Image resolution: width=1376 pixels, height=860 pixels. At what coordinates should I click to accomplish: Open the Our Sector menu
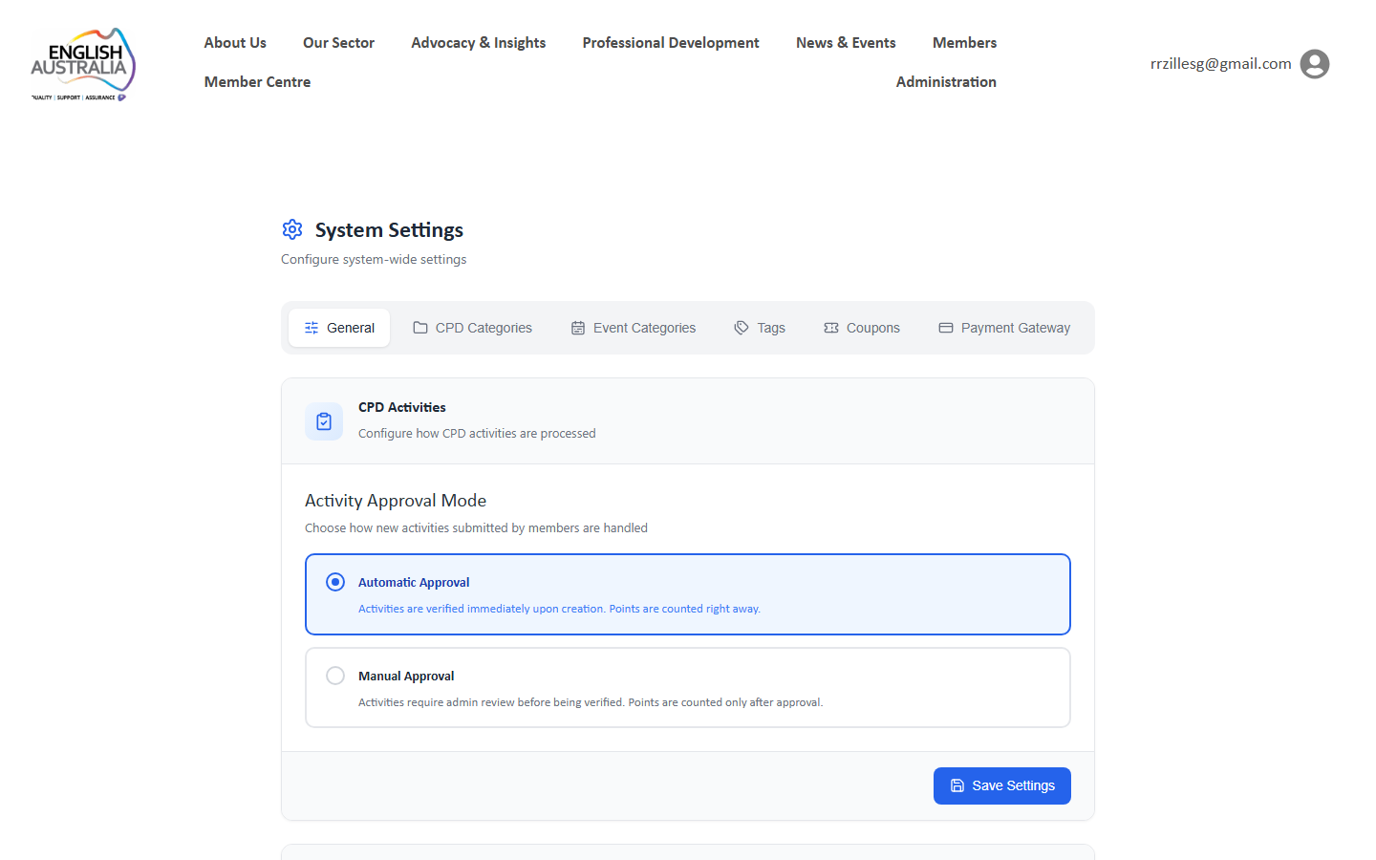click(338, 43)
